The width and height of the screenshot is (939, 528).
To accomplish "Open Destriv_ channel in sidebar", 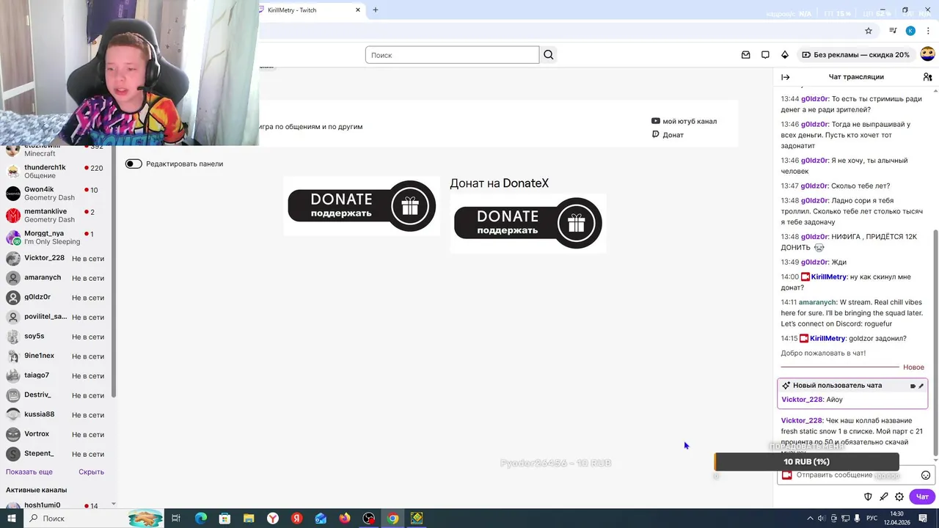I will pos(56,395).
